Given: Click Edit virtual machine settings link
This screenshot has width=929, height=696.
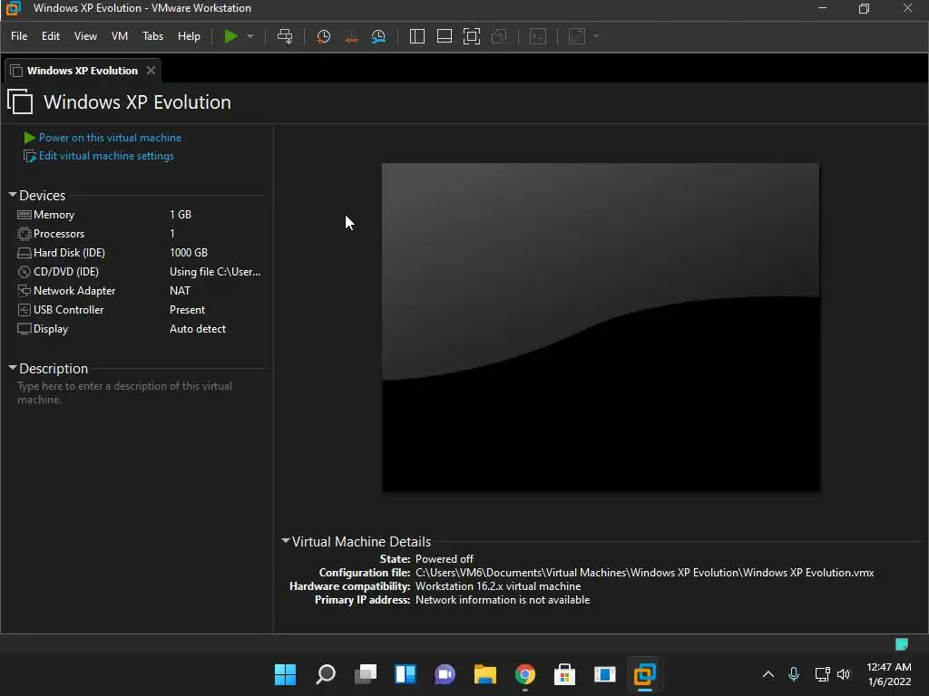Looking at the screenshot, I should click(x=106, y=156).
